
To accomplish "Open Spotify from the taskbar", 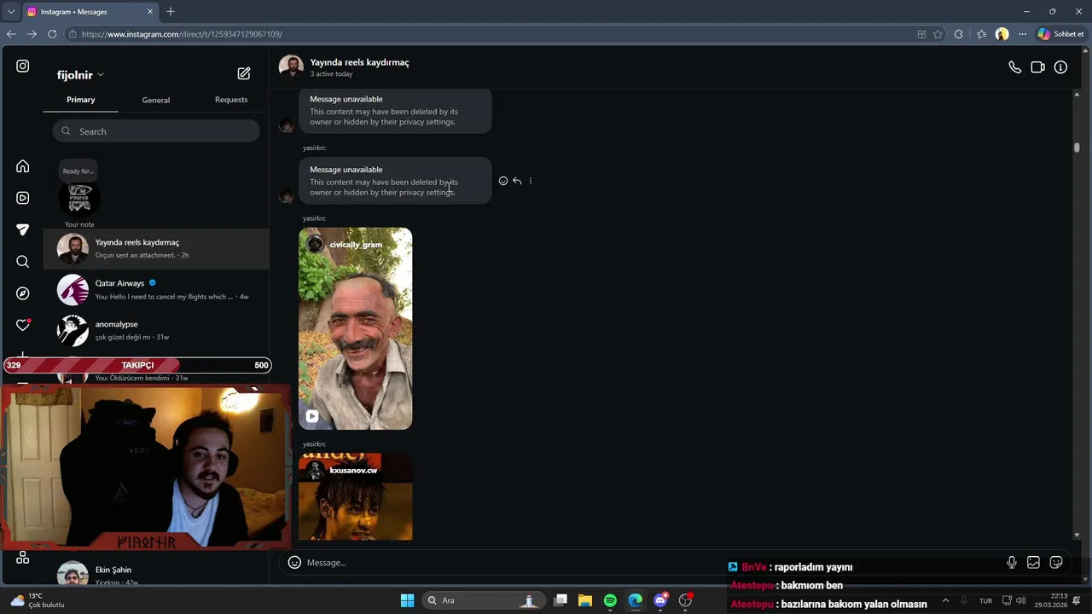I will [610, 600].
